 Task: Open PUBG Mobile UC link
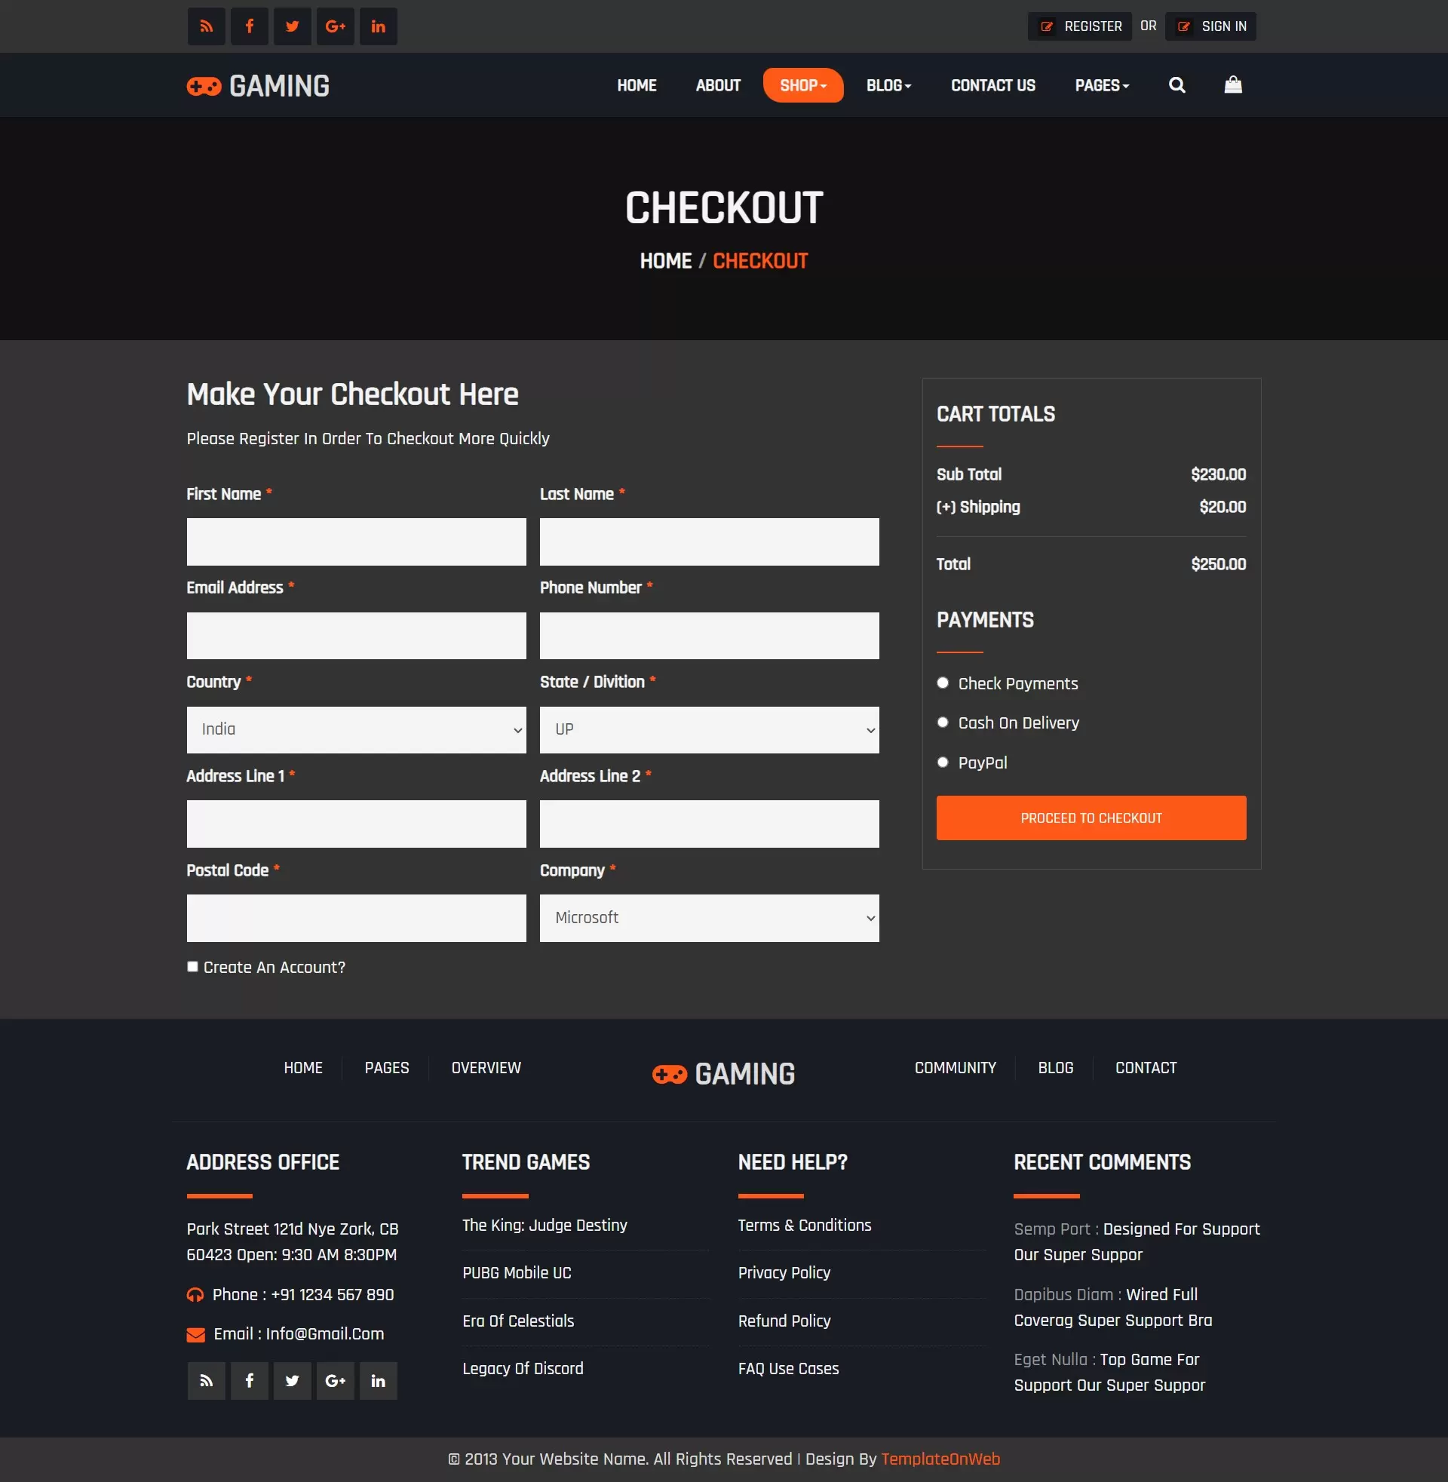point(517,1273)
